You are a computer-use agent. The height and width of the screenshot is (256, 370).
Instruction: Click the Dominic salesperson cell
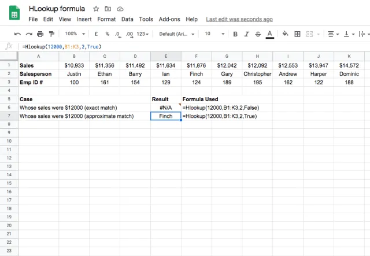pyautogui.click(x=349, y=74)
